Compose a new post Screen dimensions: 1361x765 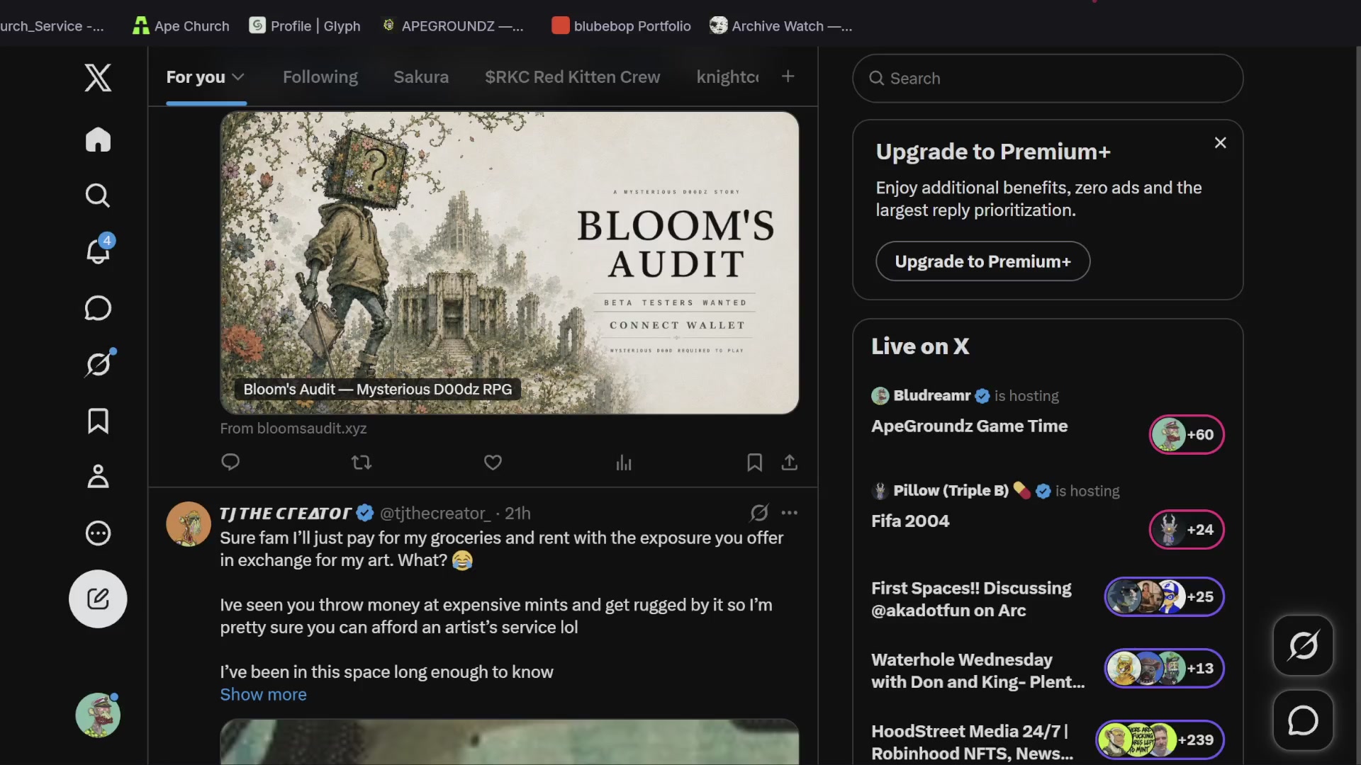click(98, 599)
